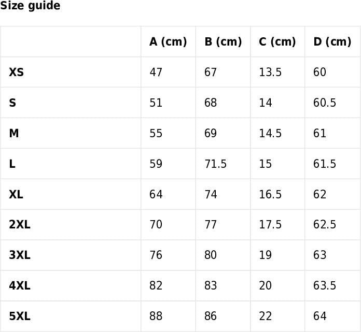Click the 71.5 value in L row
361x332 pixels.
coord(215,164)
